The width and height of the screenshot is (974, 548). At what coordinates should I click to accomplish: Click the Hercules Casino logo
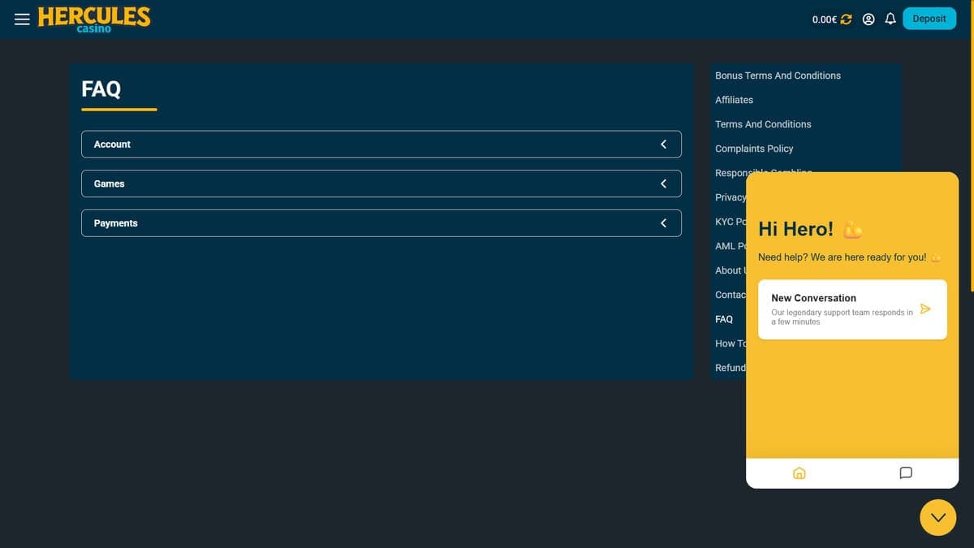(94, 19)
